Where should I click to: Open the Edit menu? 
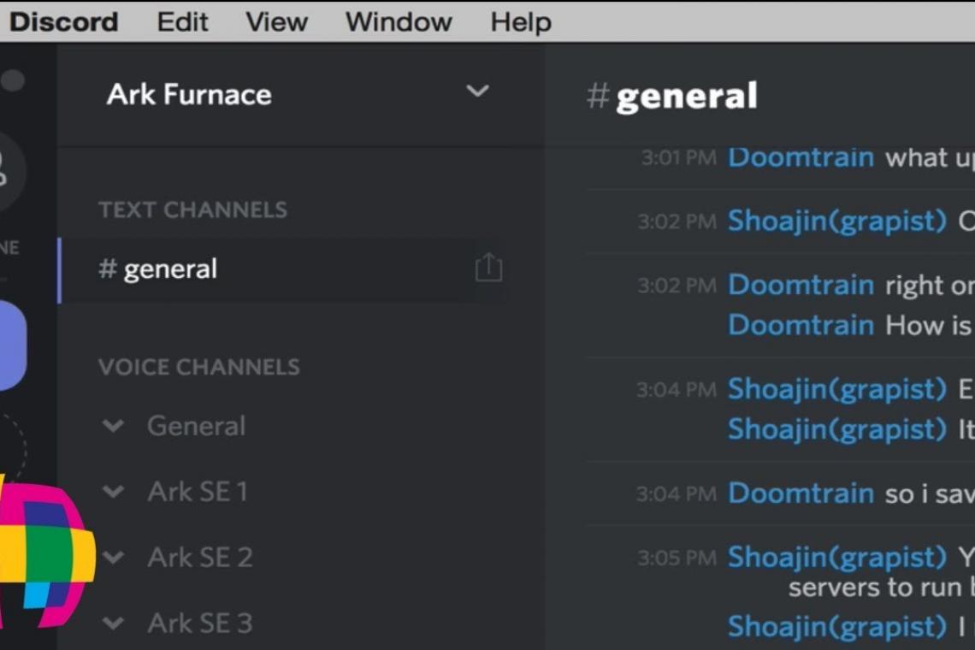182,21
